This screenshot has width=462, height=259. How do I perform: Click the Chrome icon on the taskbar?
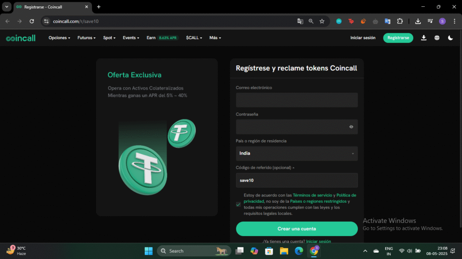coord(314,251)
